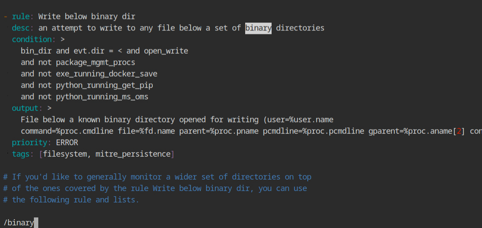This screenshot has width=482, height=228.
Task: Click the "filesystem" tag
Action: (x=65, y=154)
